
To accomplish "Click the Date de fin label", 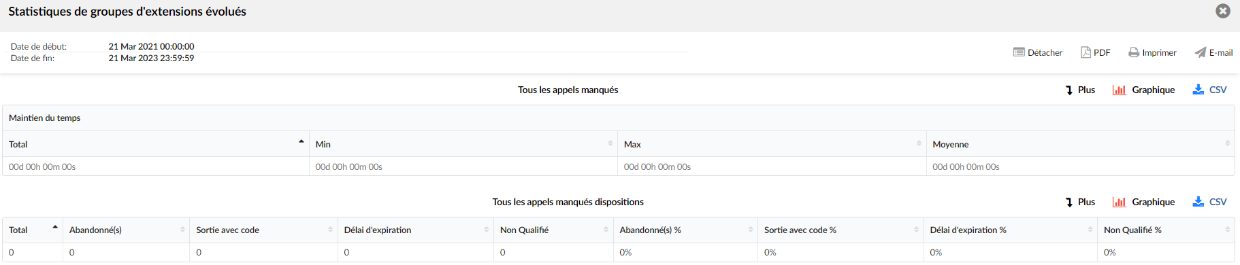I will click(33, 58).
